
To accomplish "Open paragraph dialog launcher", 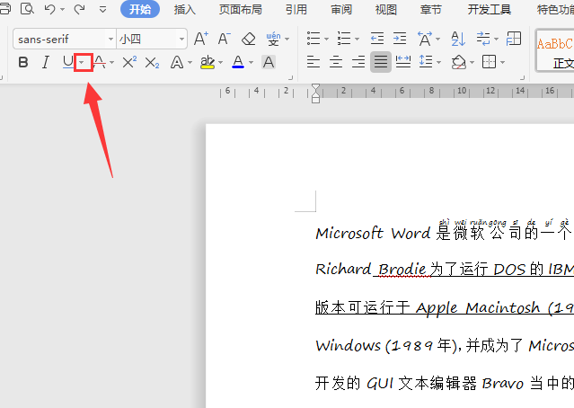I will [523, 77].
